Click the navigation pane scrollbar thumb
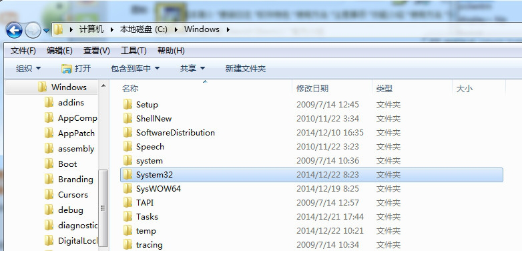Image resolution: width=522 pixels, height=261 pixels. coord(103,208)
